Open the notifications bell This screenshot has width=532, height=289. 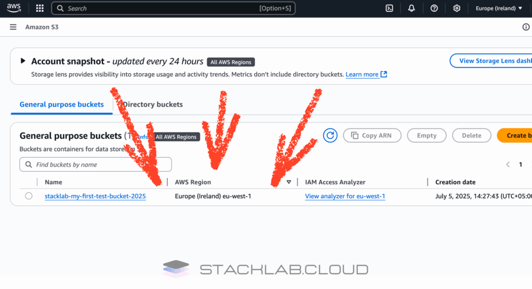(x=411, y=8)
